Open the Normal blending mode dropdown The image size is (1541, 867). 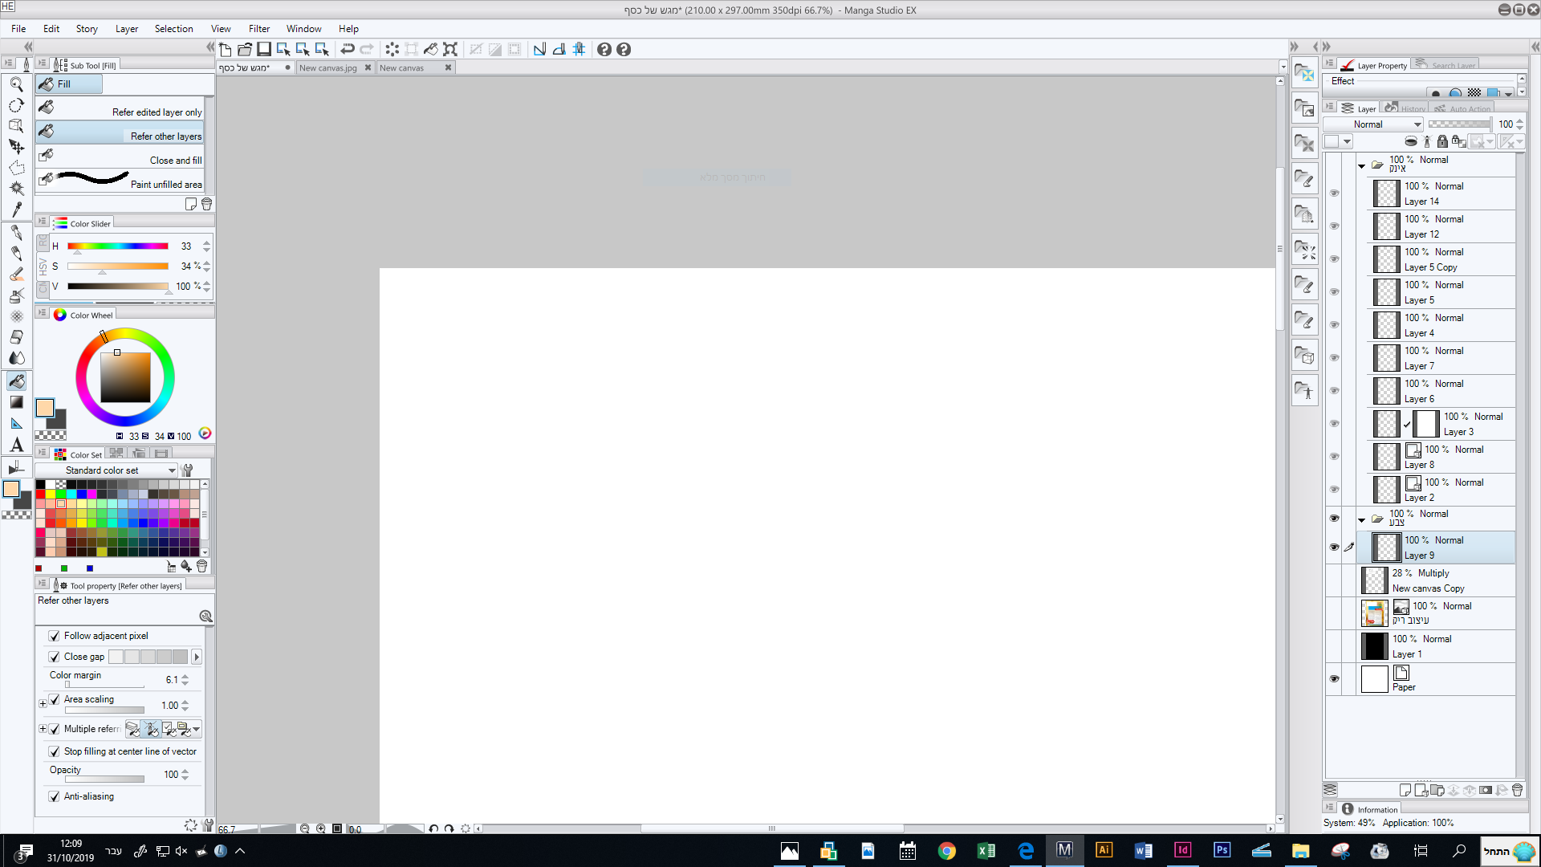1373,124
